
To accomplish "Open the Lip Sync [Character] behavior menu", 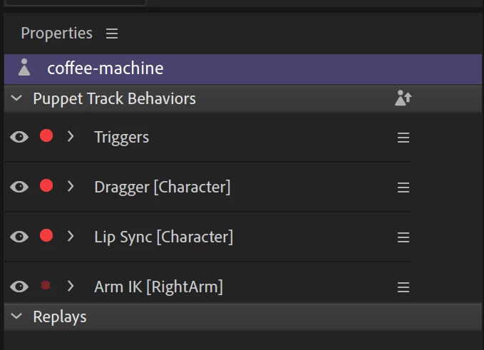I will click(x=403, y=237).
